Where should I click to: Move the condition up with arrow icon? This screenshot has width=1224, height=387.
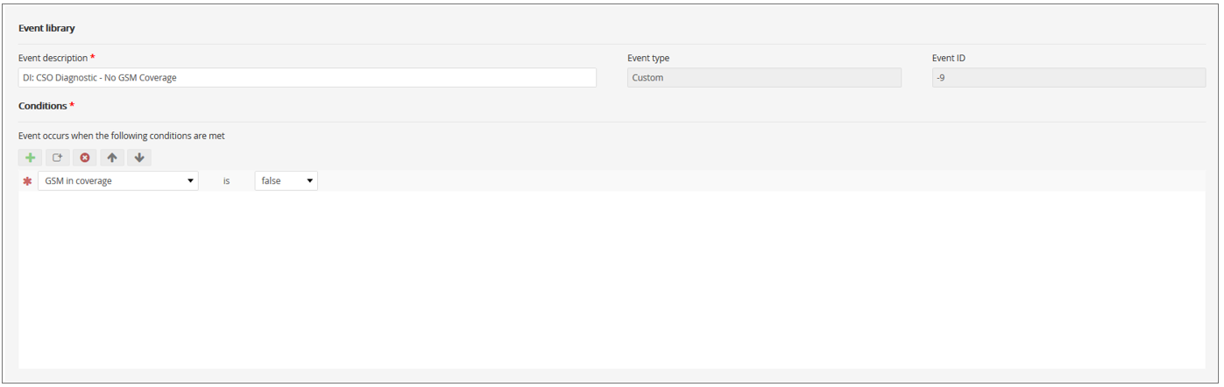point(111,158)
